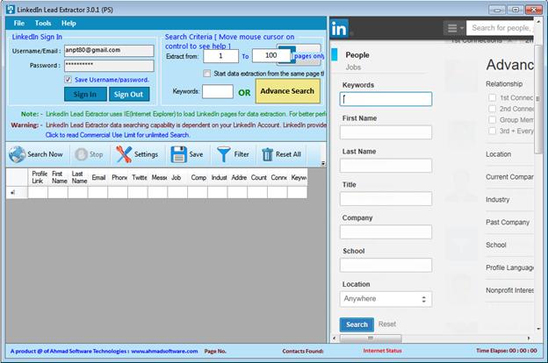This screenshot has width=548, height=363.
Task: Click the Sign In button
Action: pos(85,95)
